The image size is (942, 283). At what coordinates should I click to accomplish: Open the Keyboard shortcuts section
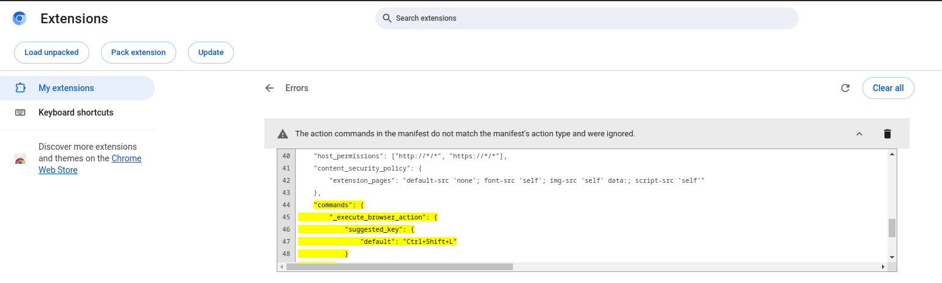pyautogui.click(x=76, y=112)
